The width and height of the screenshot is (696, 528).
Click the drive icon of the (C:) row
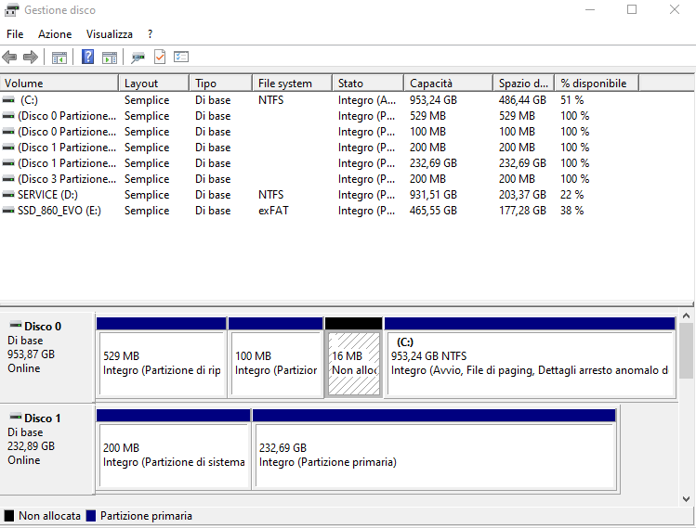click(8, 100)
